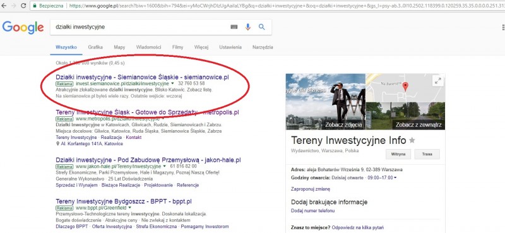Open Zobacz zdjęcia photo thumbnail
Screen dimensions: 505x233
click(325, 102)
